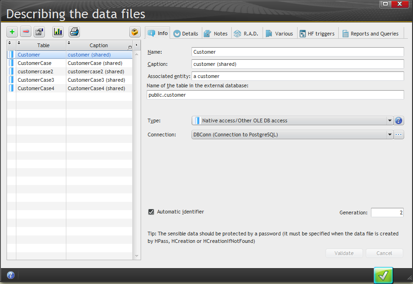Screen dimensions: 413x284
Task: Expand columns with arrow right of Caption header
Action: 136,45
